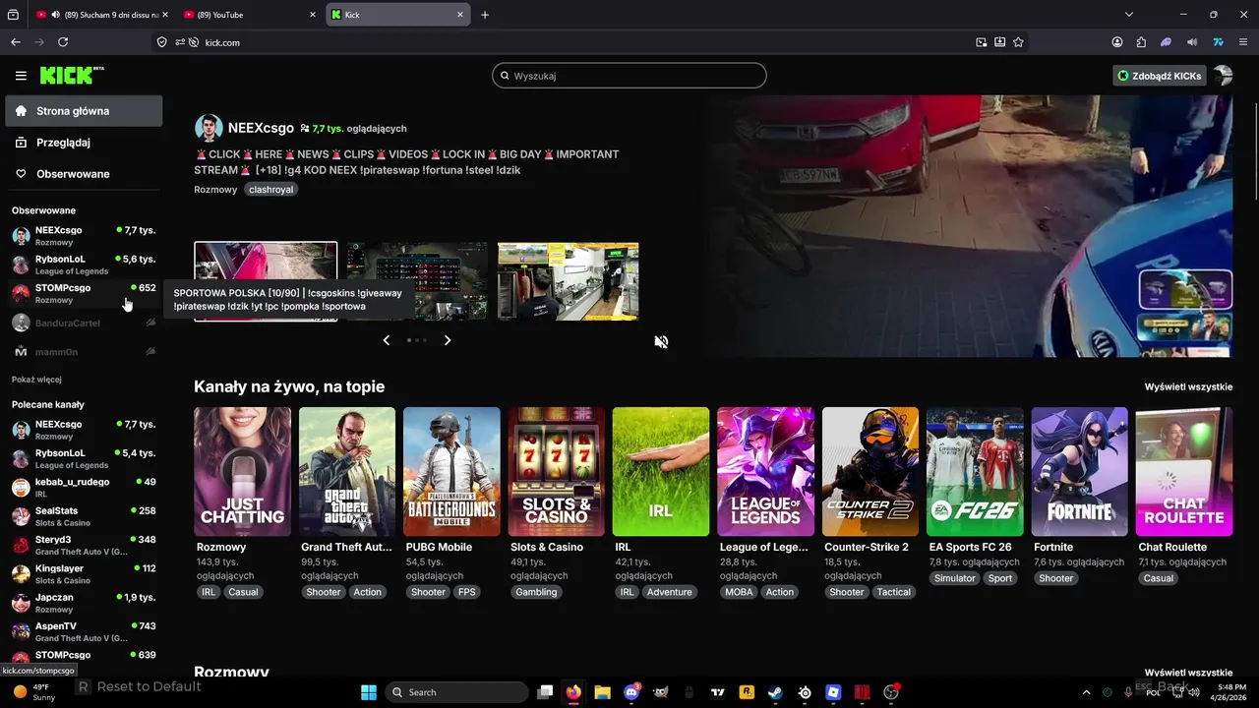Open AspenTV recommended channel
The width and height of the screenshot is (1259, 708).
pyautogui.click(x=84, y=631)
